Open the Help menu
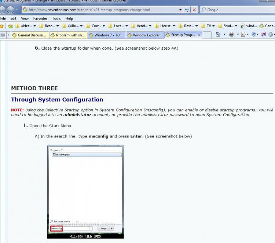 (x=69, y=18)
